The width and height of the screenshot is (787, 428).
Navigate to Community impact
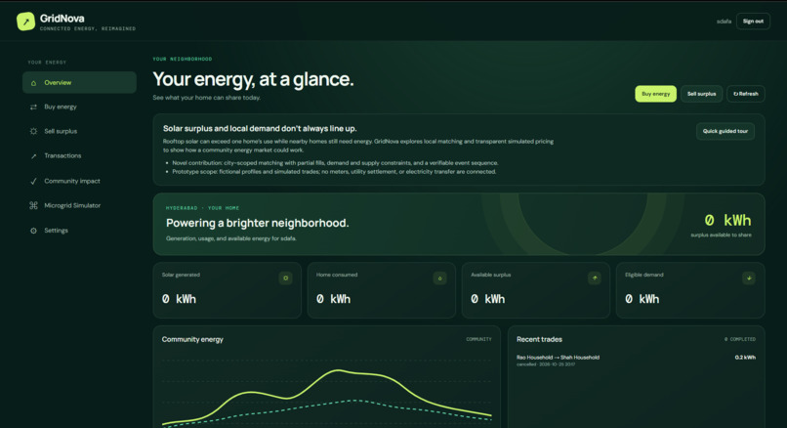point(79,181)
